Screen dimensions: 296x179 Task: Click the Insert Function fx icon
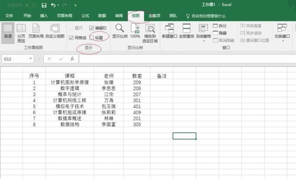coord(72,59)
